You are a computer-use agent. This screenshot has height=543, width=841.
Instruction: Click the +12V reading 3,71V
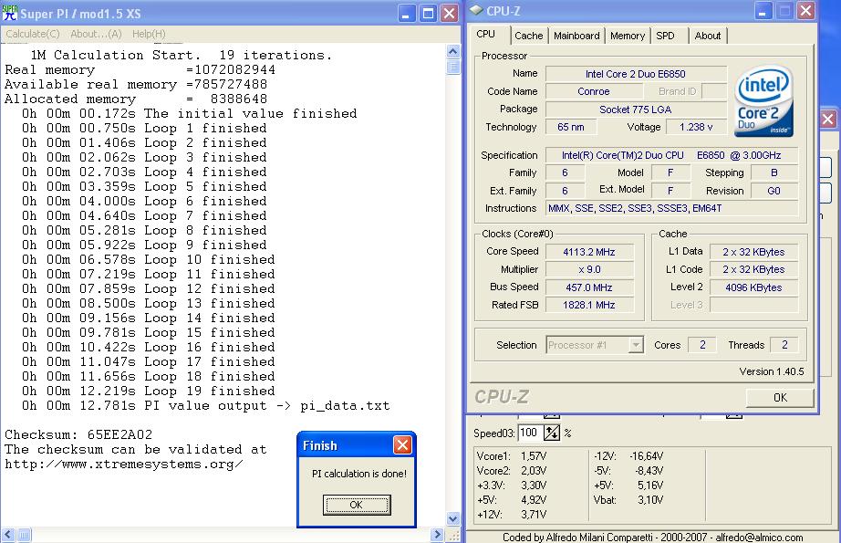click(533, 514)
